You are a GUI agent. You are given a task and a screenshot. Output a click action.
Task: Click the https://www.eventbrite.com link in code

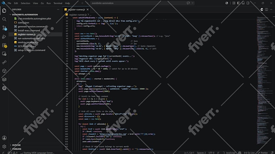tap(113, 134)
